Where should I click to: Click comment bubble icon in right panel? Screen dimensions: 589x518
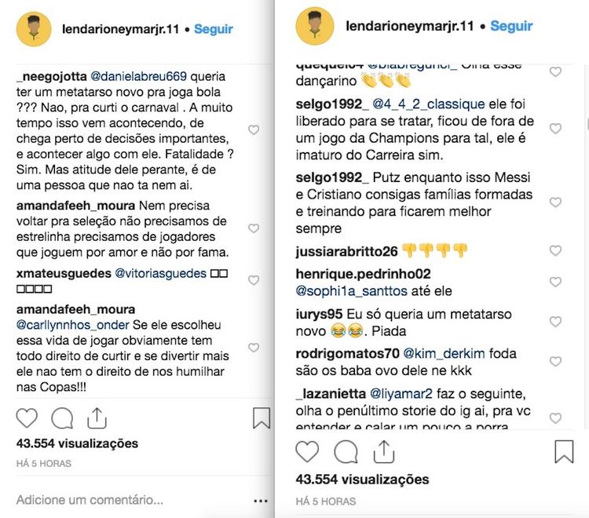[346, 451]
